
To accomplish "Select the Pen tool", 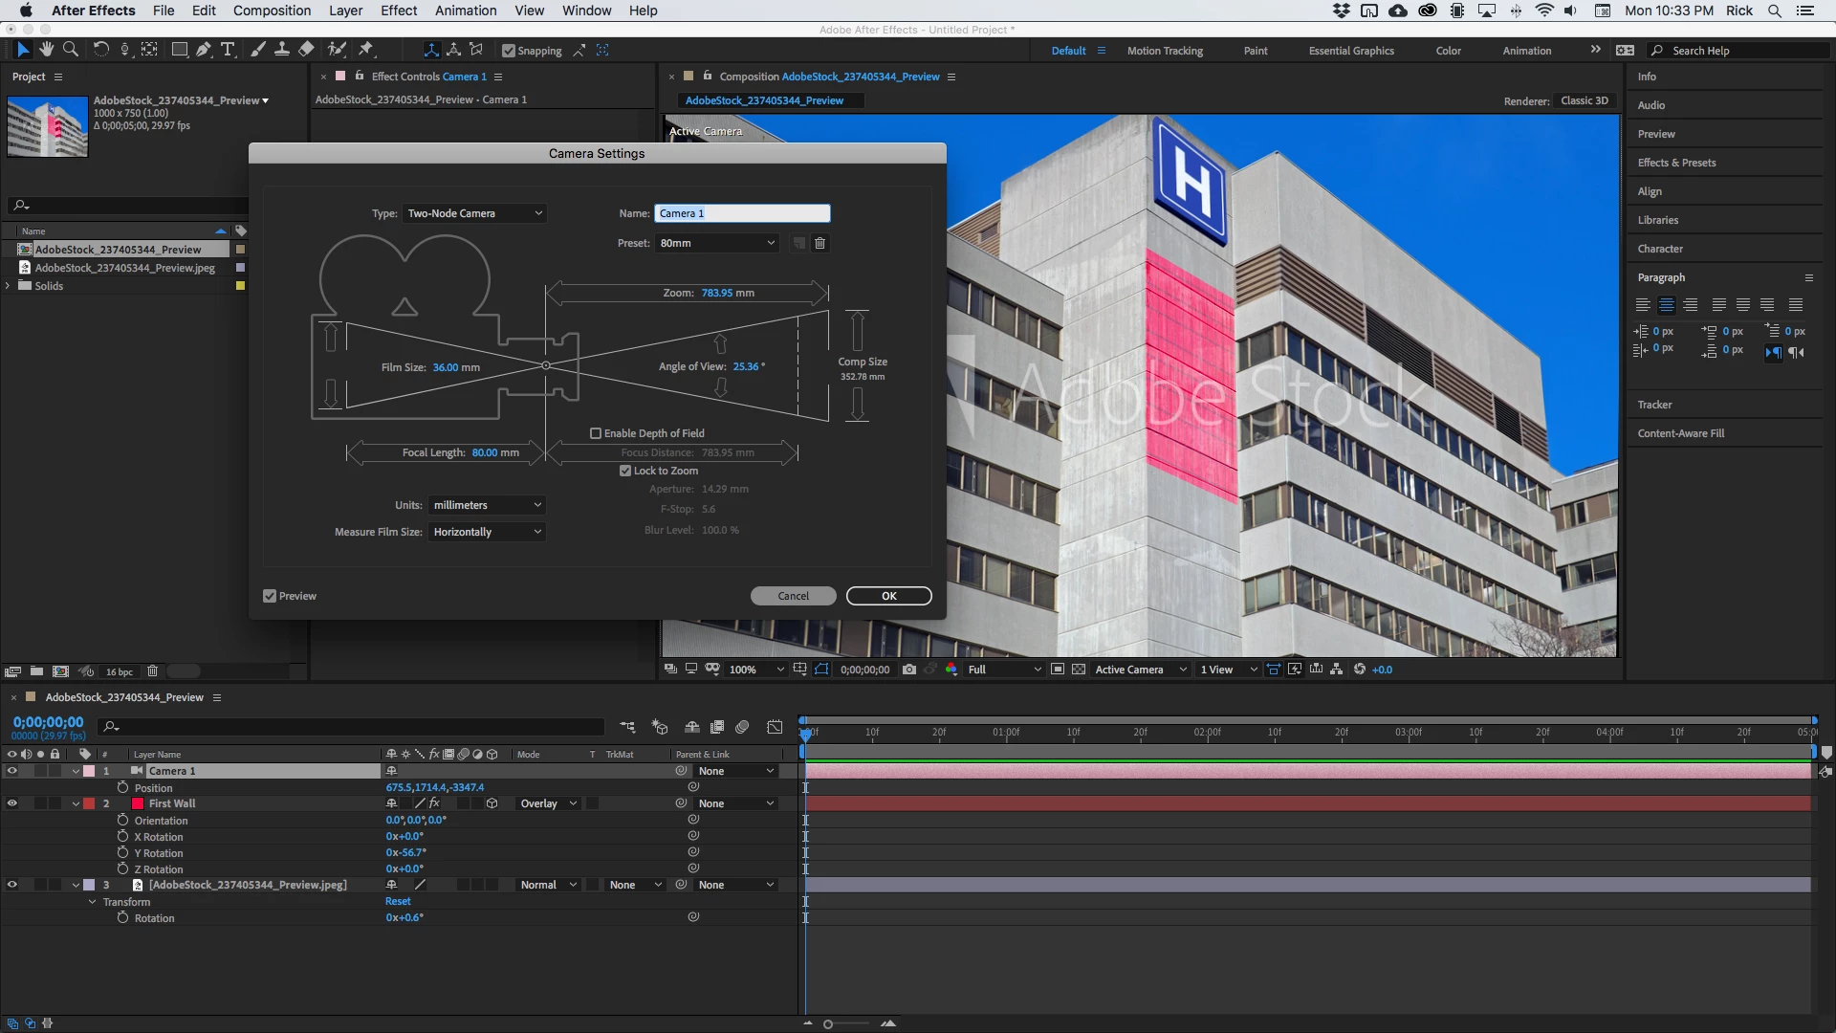I will click(203, 50).
